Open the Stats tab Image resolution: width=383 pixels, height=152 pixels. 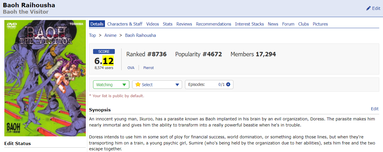(x=168, y=24)
